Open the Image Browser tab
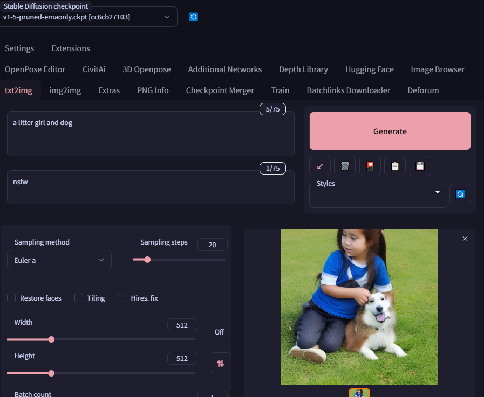Image resolution: width=484 pixels, height=397 pixels. click(438, 69)
